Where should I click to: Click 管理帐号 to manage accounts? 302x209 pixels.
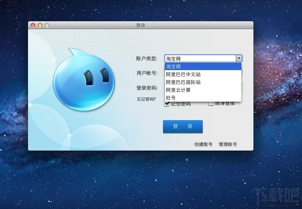[x=228, y=145]
